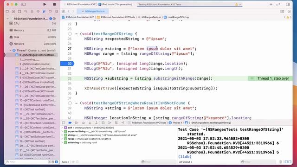Open the Find navigator magnifier icon
The width and height of the screenshot is (297, 167).
[26, 11]
